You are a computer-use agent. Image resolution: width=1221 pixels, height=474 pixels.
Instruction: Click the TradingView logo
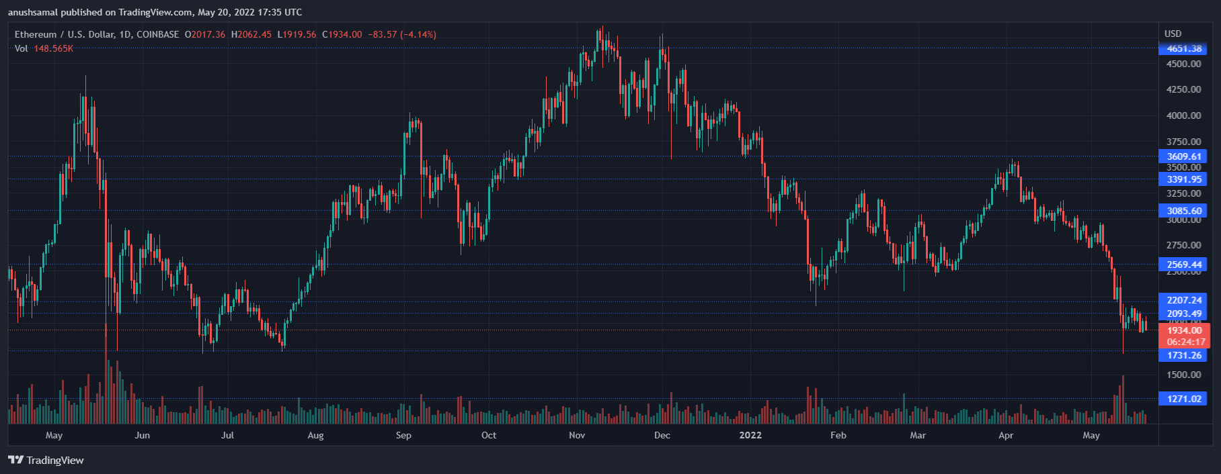46,460
